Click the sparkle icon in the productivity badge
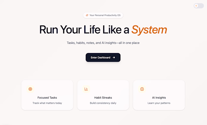This screenshot has width=207, height=125. point(87,15)
